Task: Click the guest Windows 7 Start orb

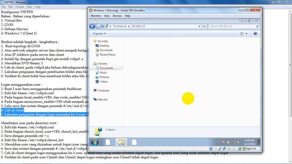Action: (x=95, y=143)
